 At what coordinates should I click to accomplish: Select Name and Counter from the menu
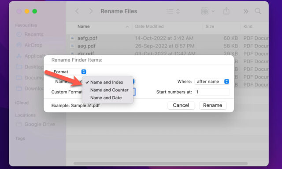(109, 90)
